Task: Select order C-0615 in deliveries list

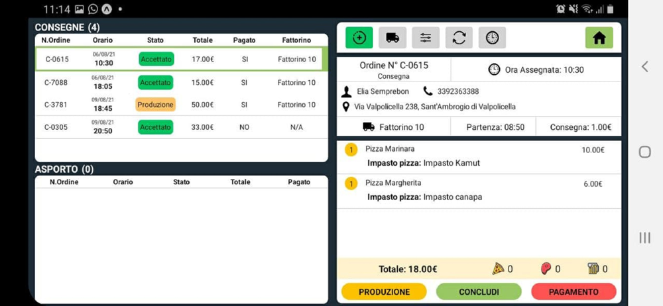Action: pyautogui.click(x=182, y=59)
